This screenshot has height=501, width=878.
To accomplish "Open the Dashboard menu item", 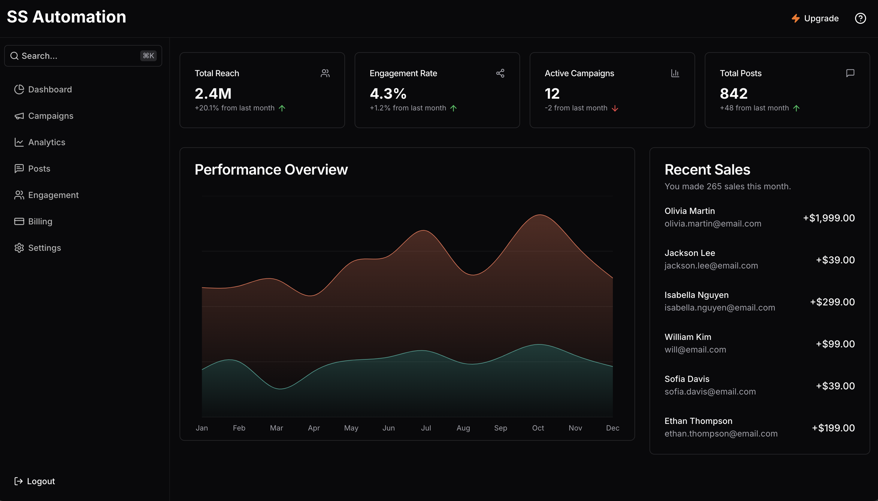I will [x=50, y=89].
